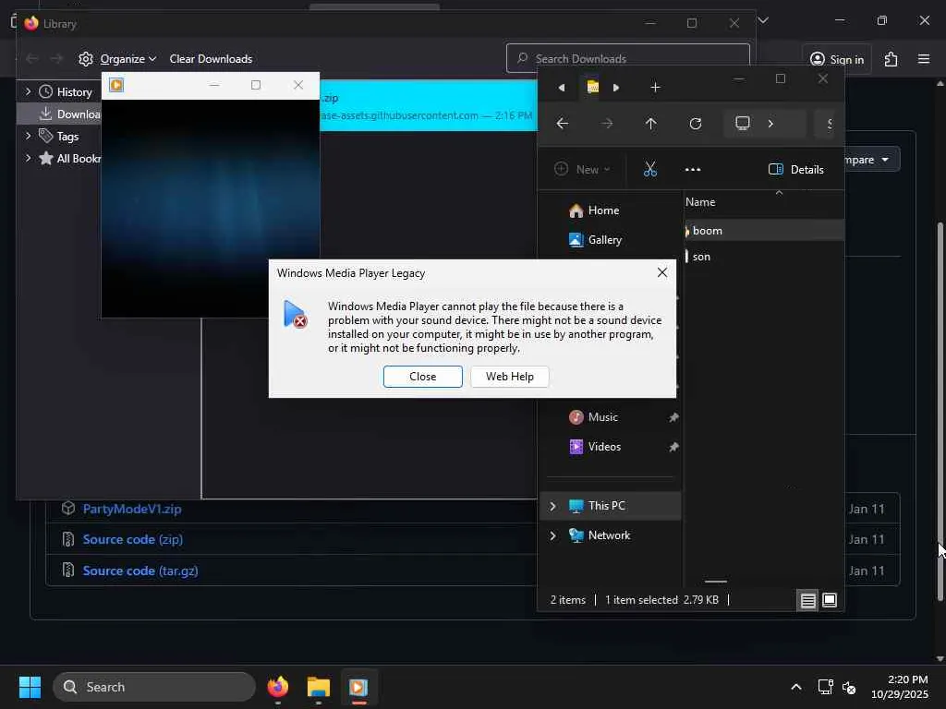946x709 pixels.
Task: Open Firefox from the taskbar
Action: pos(277,687)
